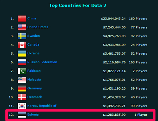The height and width of the screenshot is (121, 158).
Task: Click the Estonia flag icon
Action: pyautogui.click(x=22, y=115)
